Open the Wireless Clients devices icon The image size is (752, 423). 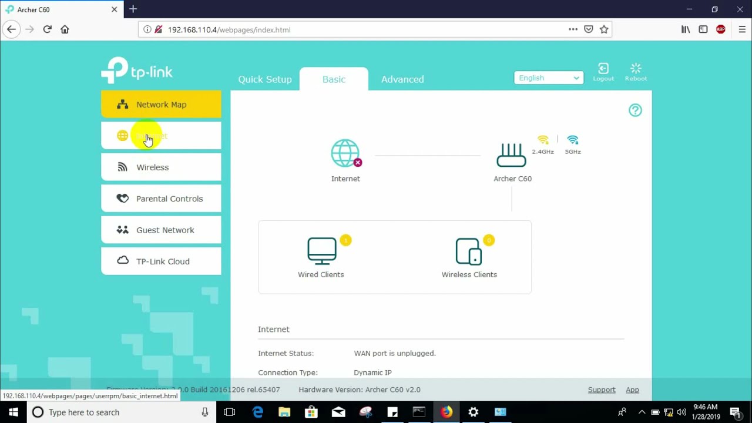click(469, 251)
